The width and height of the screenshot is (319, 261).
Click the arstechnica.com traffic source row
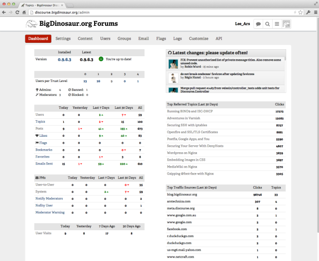point(226,201)
